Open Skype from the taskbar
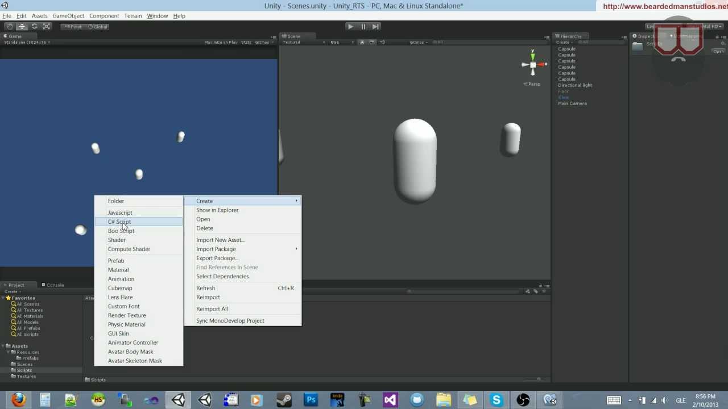728x409 pixels. tap(497, 400)
